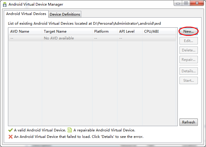Click the Repair... button
This screenshot has width=206, height=147.
[188, 60]
